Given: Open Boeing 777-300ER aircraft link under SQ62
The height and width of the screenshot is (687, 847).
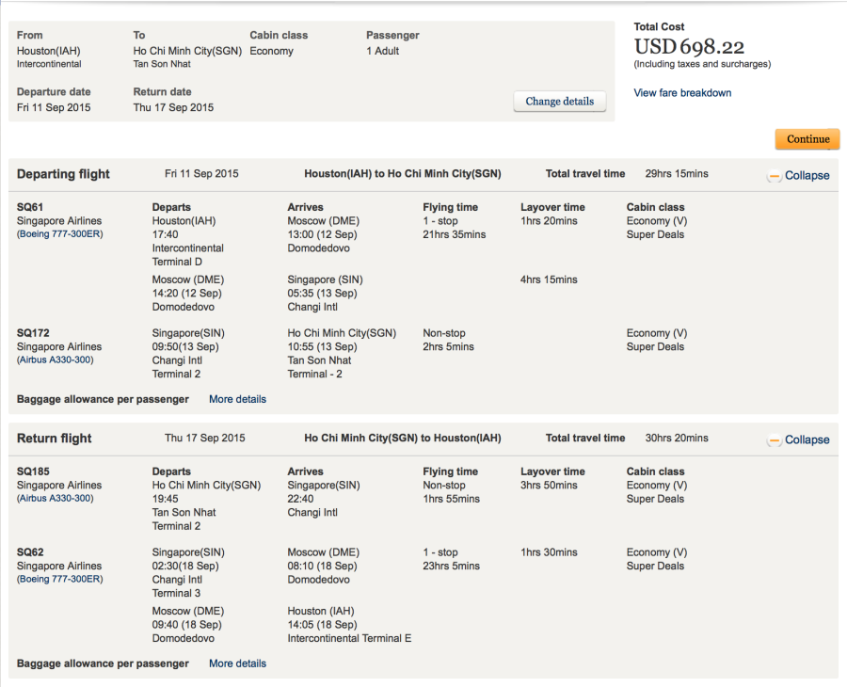Looking at the screenshot, I should [x=60, y=579].
